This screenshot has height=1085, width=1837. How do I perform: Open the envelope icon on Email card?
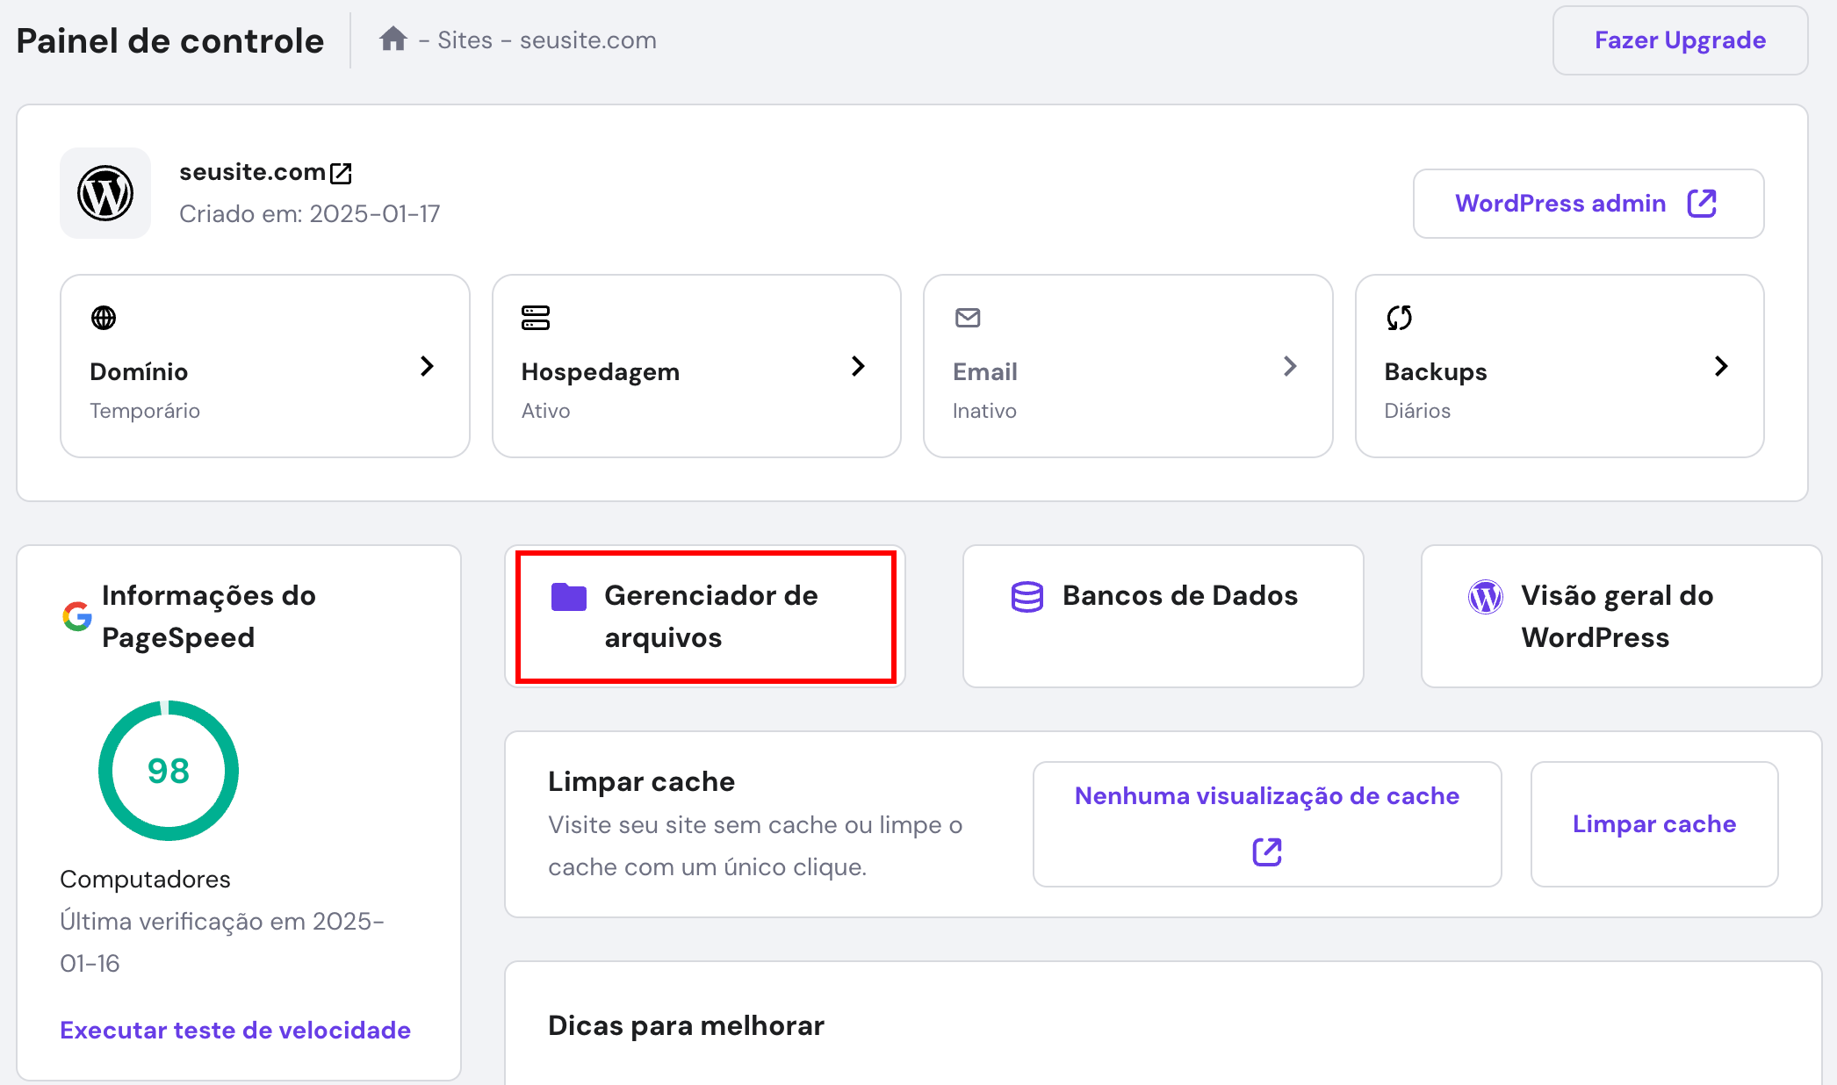point(967,318)
